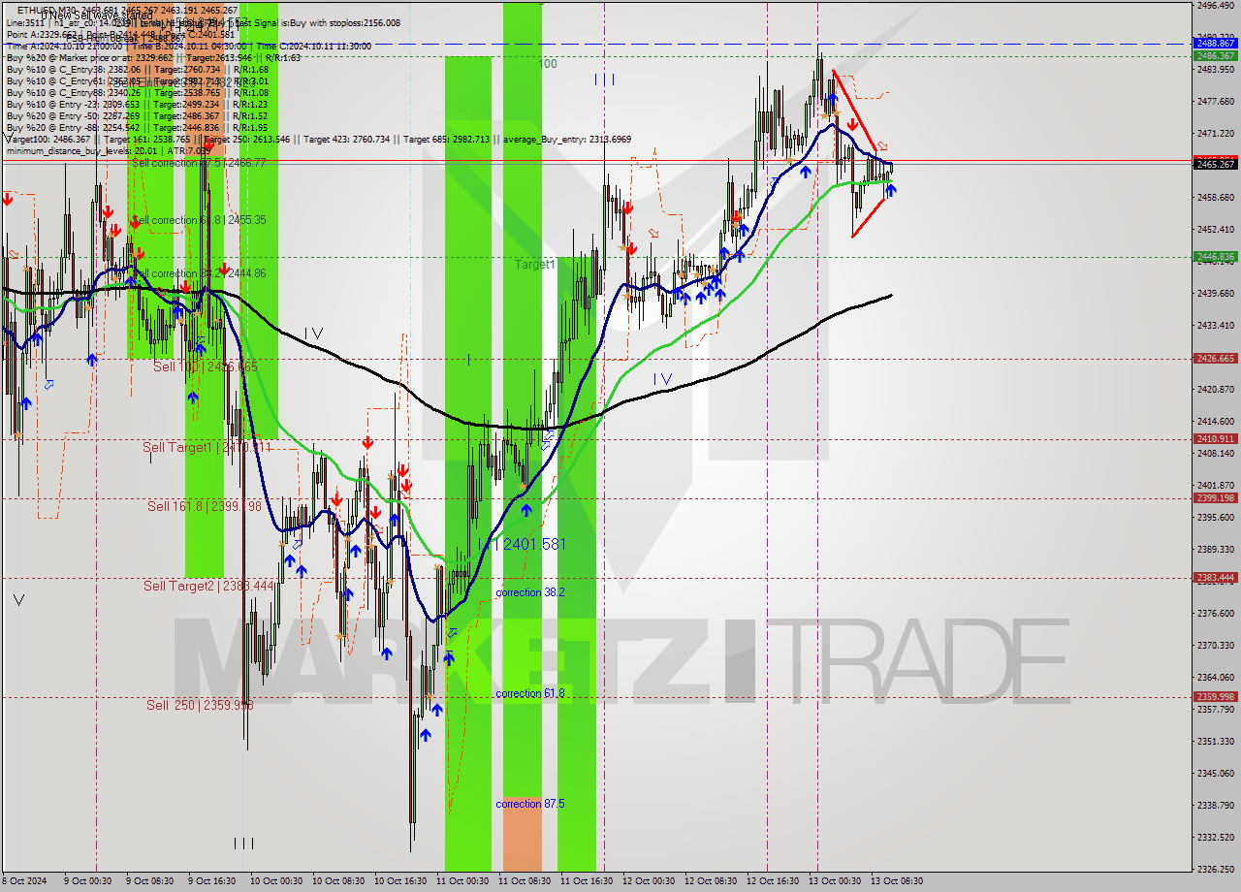This screenshot has width=1241, height=892.
Task: Click the 'Target100: 2486.367' targets line
Action: (x=318, y=140)
